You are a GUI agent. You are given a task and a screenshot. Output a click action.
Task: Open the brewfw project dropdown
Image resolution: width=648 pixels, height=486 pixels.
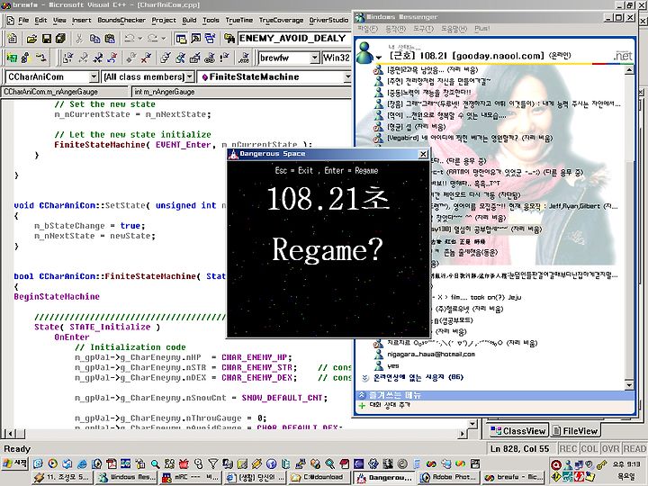point(314,58)
